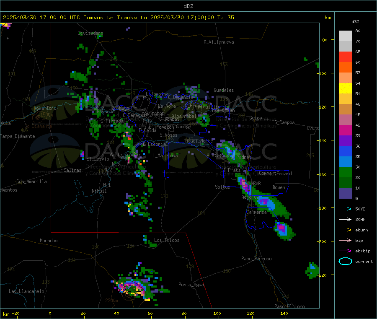Click the G_Campos place label
The image size is (377, 319).
285,122
